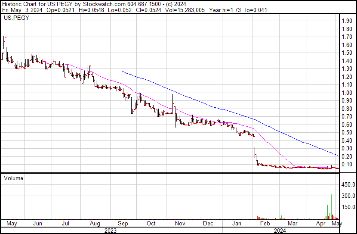Screen dimensions: 357x234
Task: Click the 450.0 volume axis label
Action: 348,184
